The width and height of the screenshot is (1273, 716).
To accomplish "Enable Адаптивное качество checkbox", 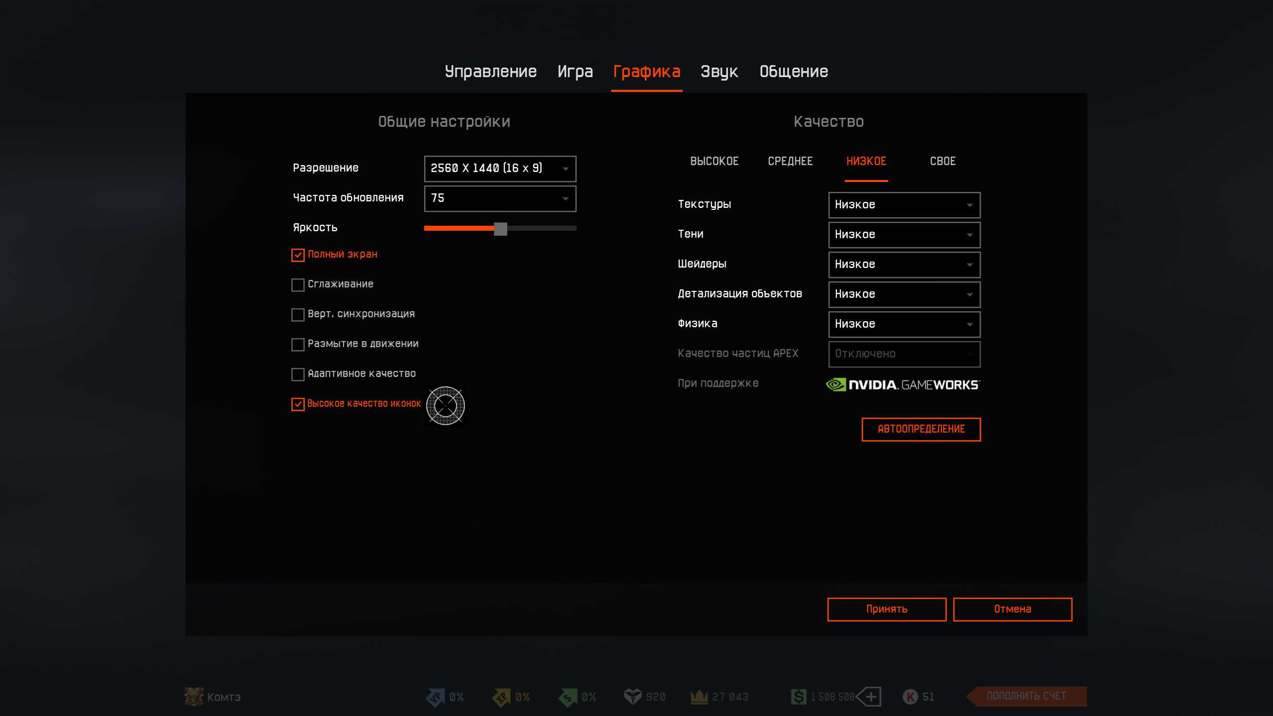I will [x=298, y=374].
